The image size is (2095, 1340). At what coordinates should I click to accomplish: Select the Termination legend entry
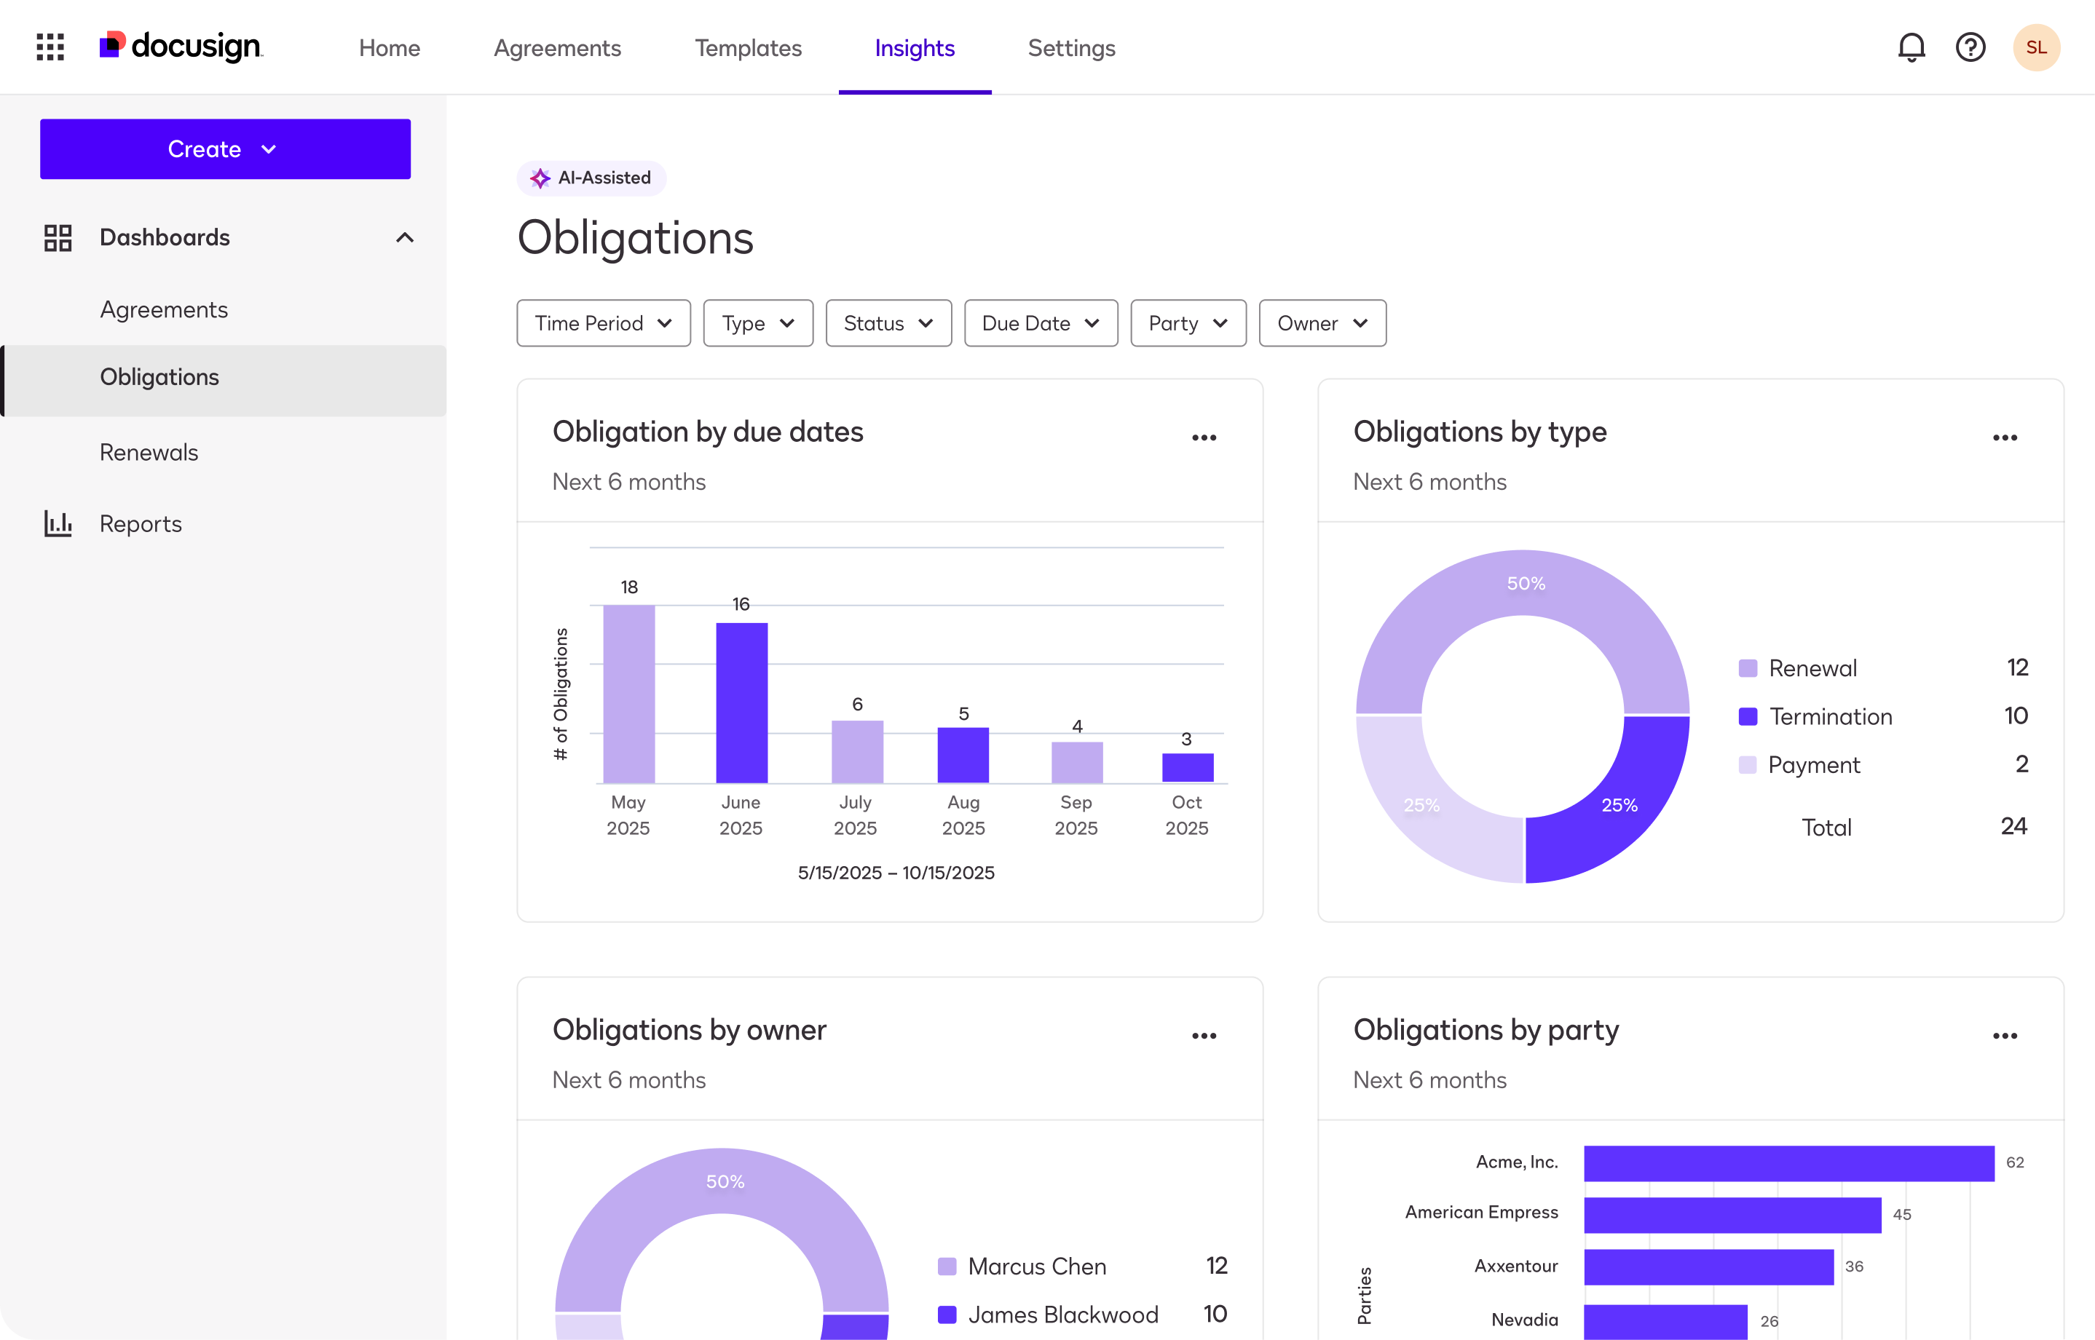pos(1831,715)
